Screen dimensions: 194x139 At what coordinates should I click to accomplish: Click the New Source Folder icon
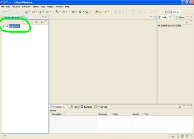tap(34, 12)
